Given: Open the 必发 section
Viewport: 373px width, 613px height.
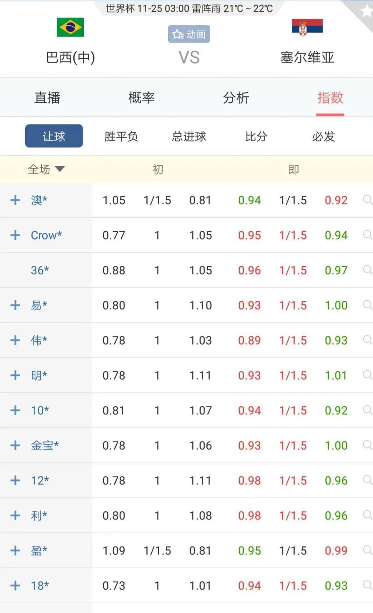Looking at the screenshot, I should [x=323, y=136].
